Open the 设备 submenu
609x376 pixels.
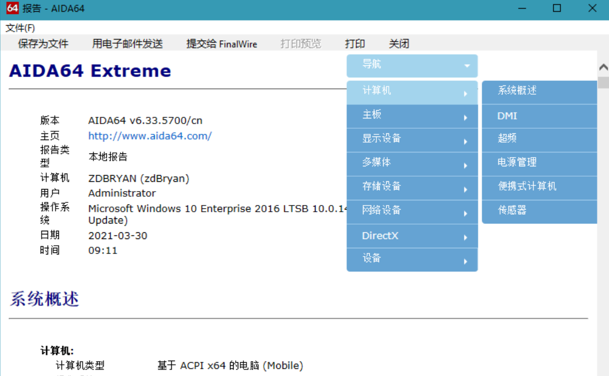(412, 261)
